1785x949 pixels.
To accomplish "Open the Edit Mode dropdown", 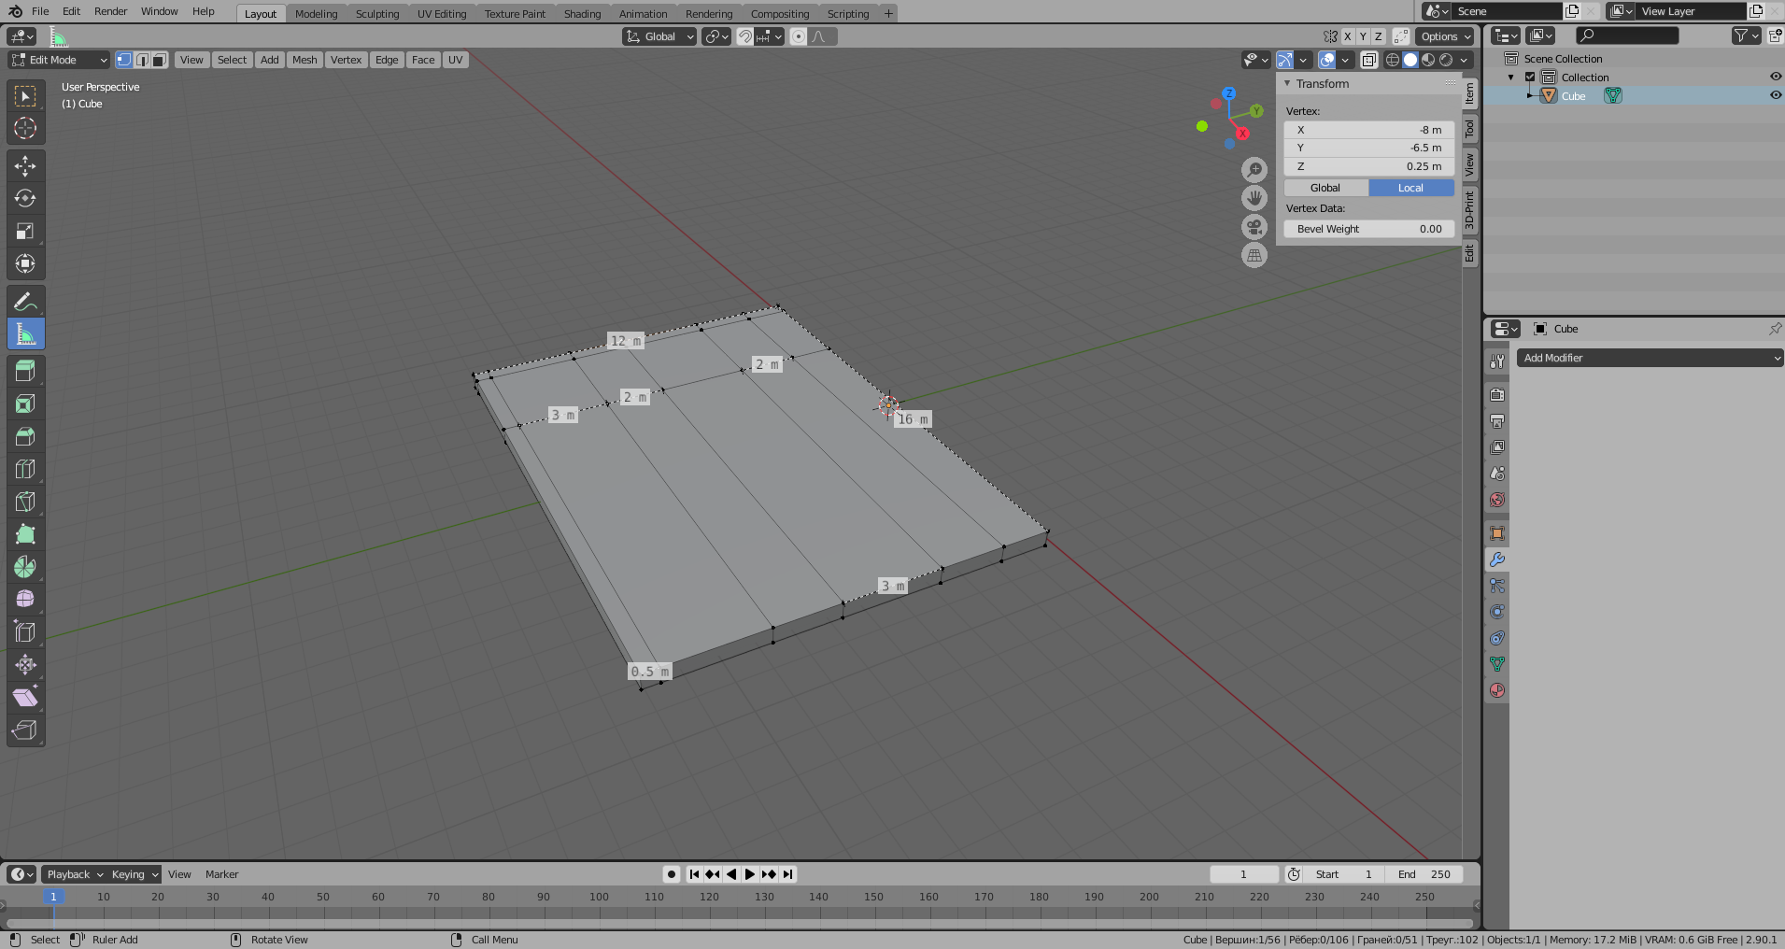I will coord(60,60).
